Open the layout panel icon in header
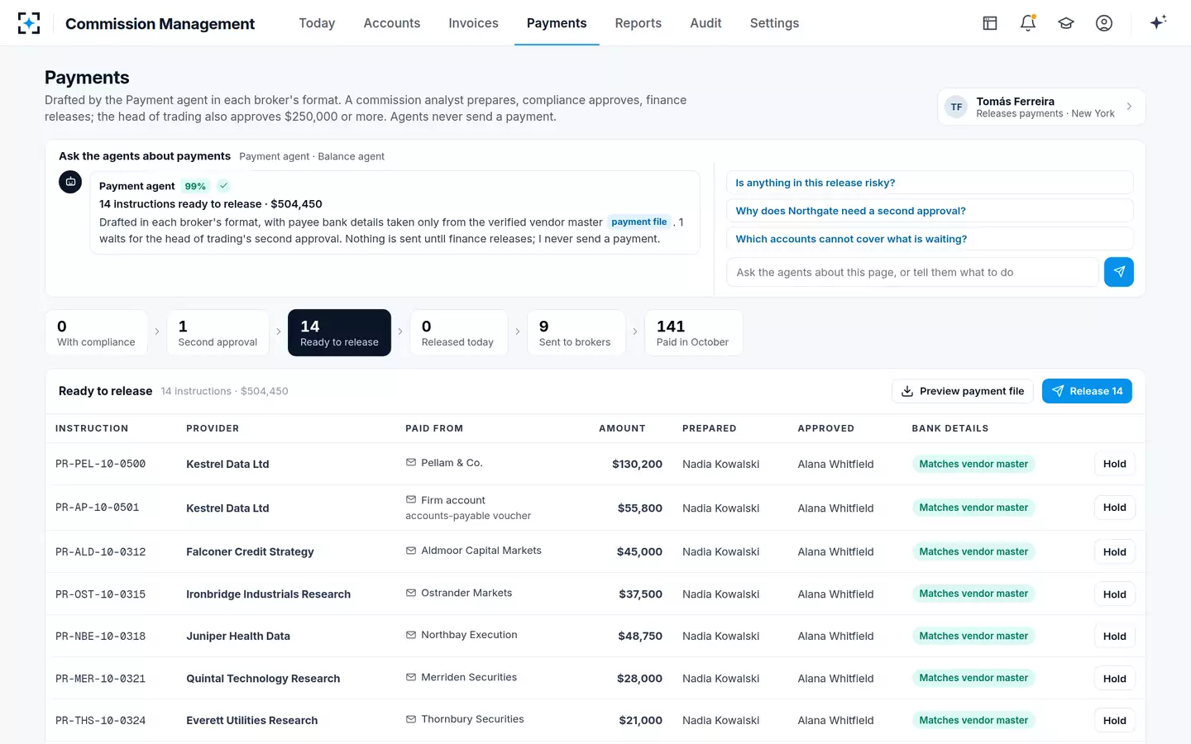The height and width of the screenshot is (744, 1191). coord(990,23)
